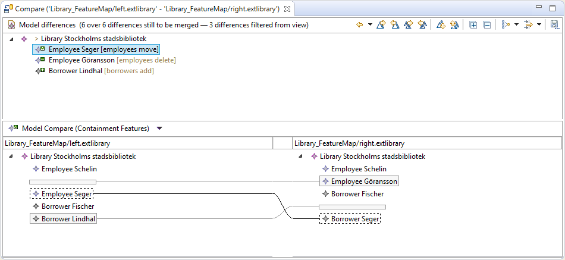Click the groups icon in toolbar
The image size is (565, 260).
[506, 25]
